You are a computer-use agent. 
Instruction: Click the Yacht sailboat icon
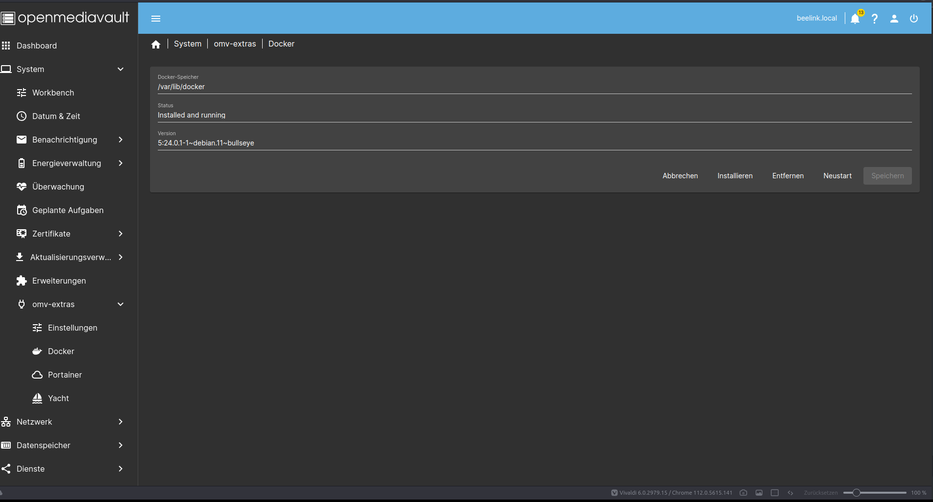37,398
